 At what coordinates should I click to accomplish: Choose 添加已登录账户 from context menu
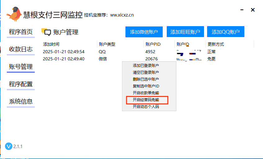tap(149, 65)
